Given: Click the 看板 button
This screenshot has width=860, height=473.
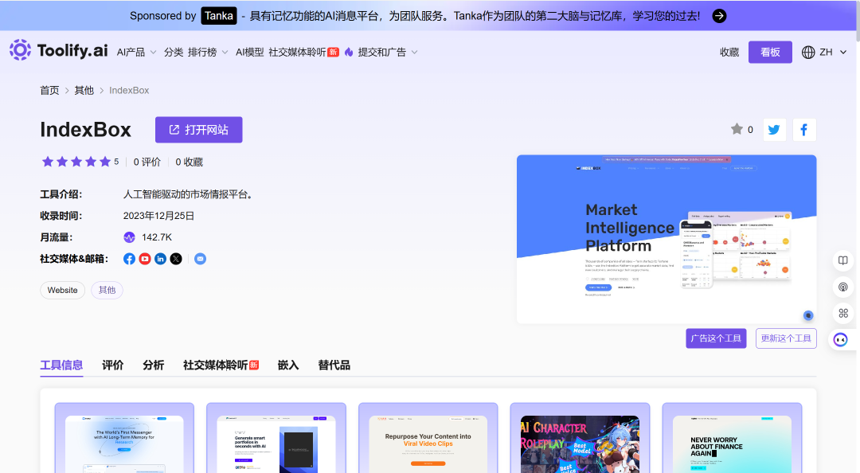Looking at the screenshot, I should pos(770,52).
